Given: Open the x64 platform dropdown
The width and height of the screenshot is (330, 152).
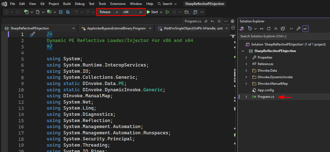Looking at the screenshot, I should [133, 12].
